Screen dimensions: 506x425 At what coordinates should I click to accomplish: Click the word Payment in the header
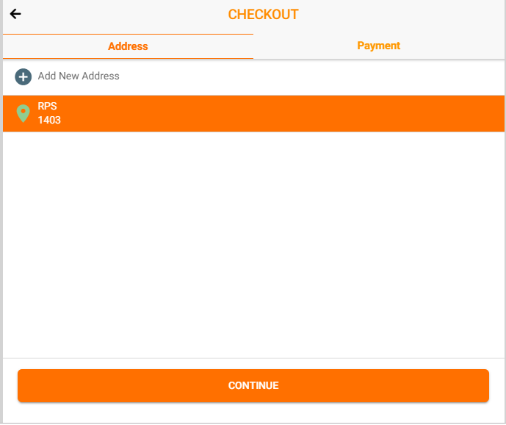[x=379, y=46]
